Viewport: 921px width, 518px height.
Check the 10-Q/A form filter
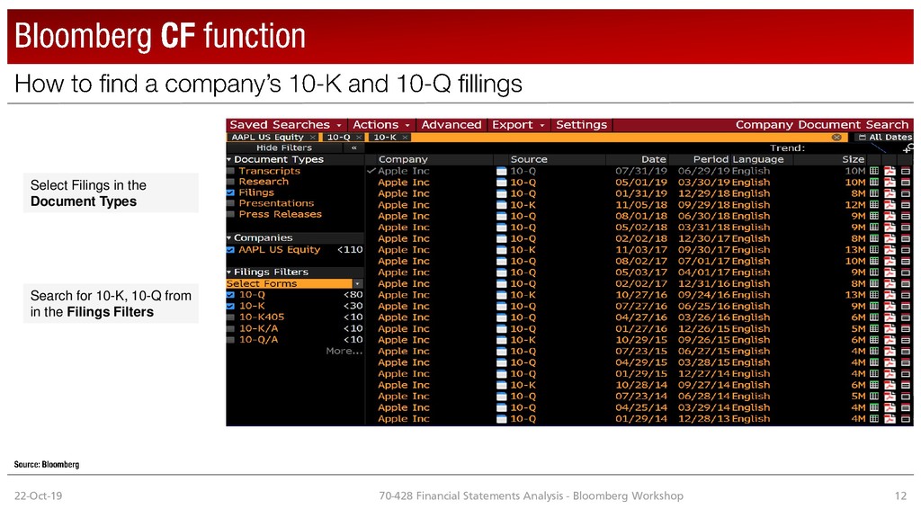click(x=231, y=339)
